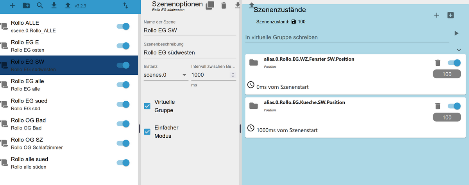Delete the scene via Szenenoptionen trash icon
The image size is (469, 185).
click(224, 5)
